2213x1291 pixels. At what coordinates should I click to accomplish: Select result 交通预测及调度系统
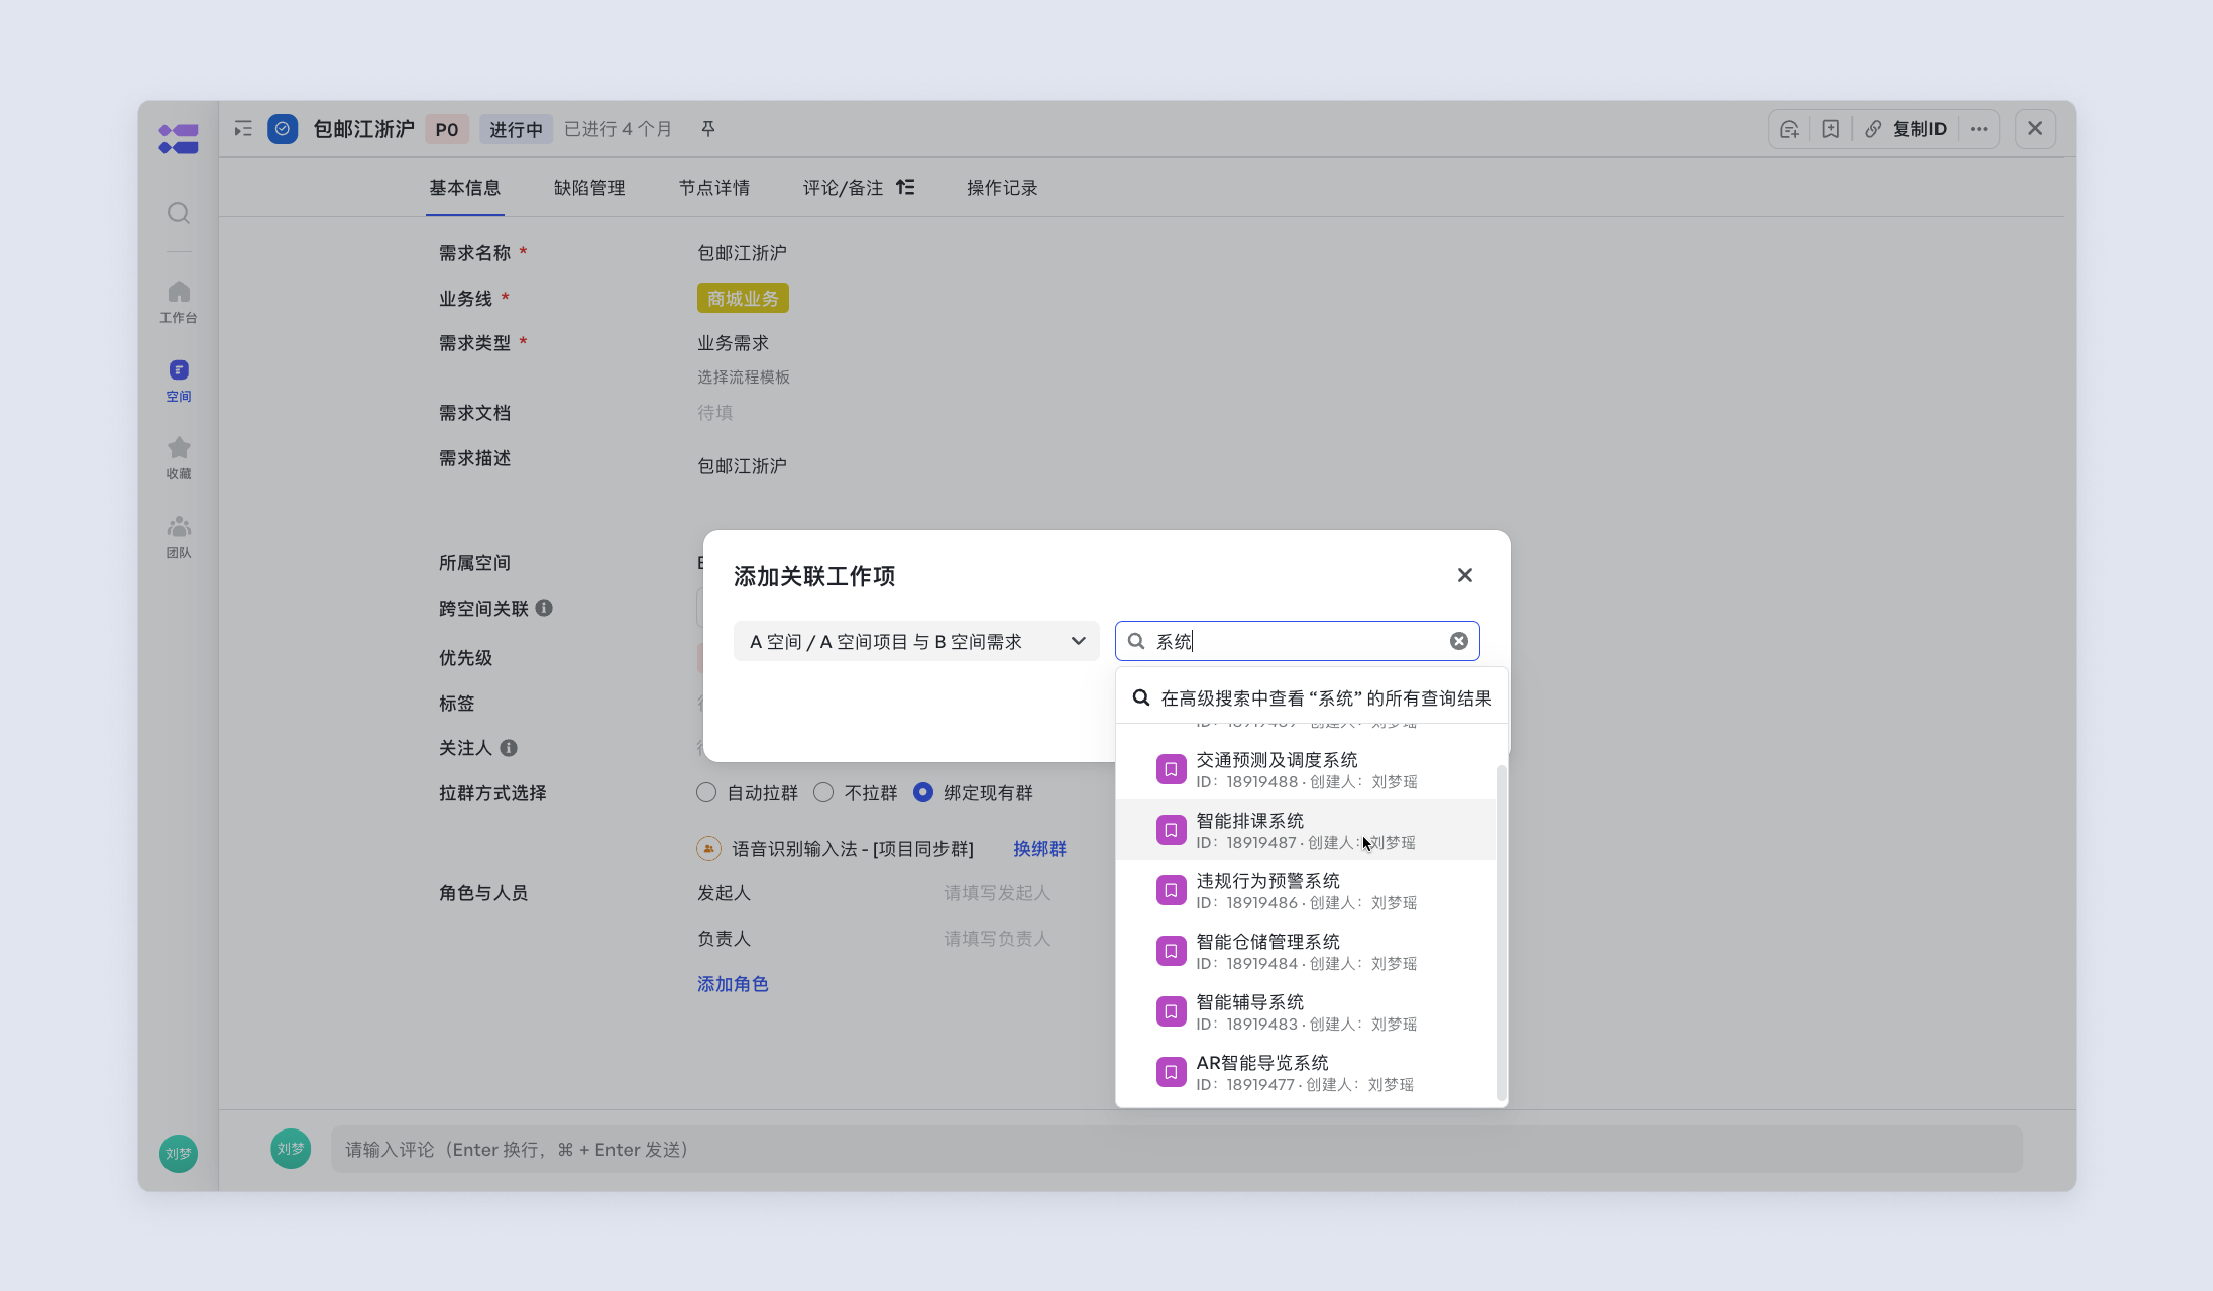(x=1306, y=769)
